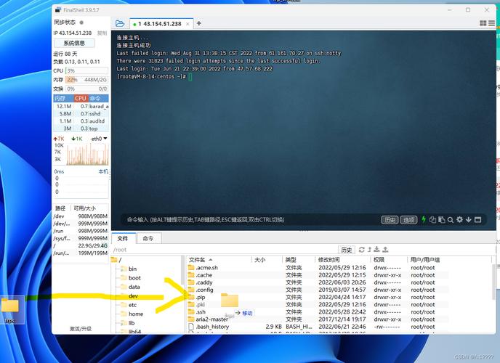Click the 交换 swap usage bar
Screen dimensions: 500x363
coord(86,89)
